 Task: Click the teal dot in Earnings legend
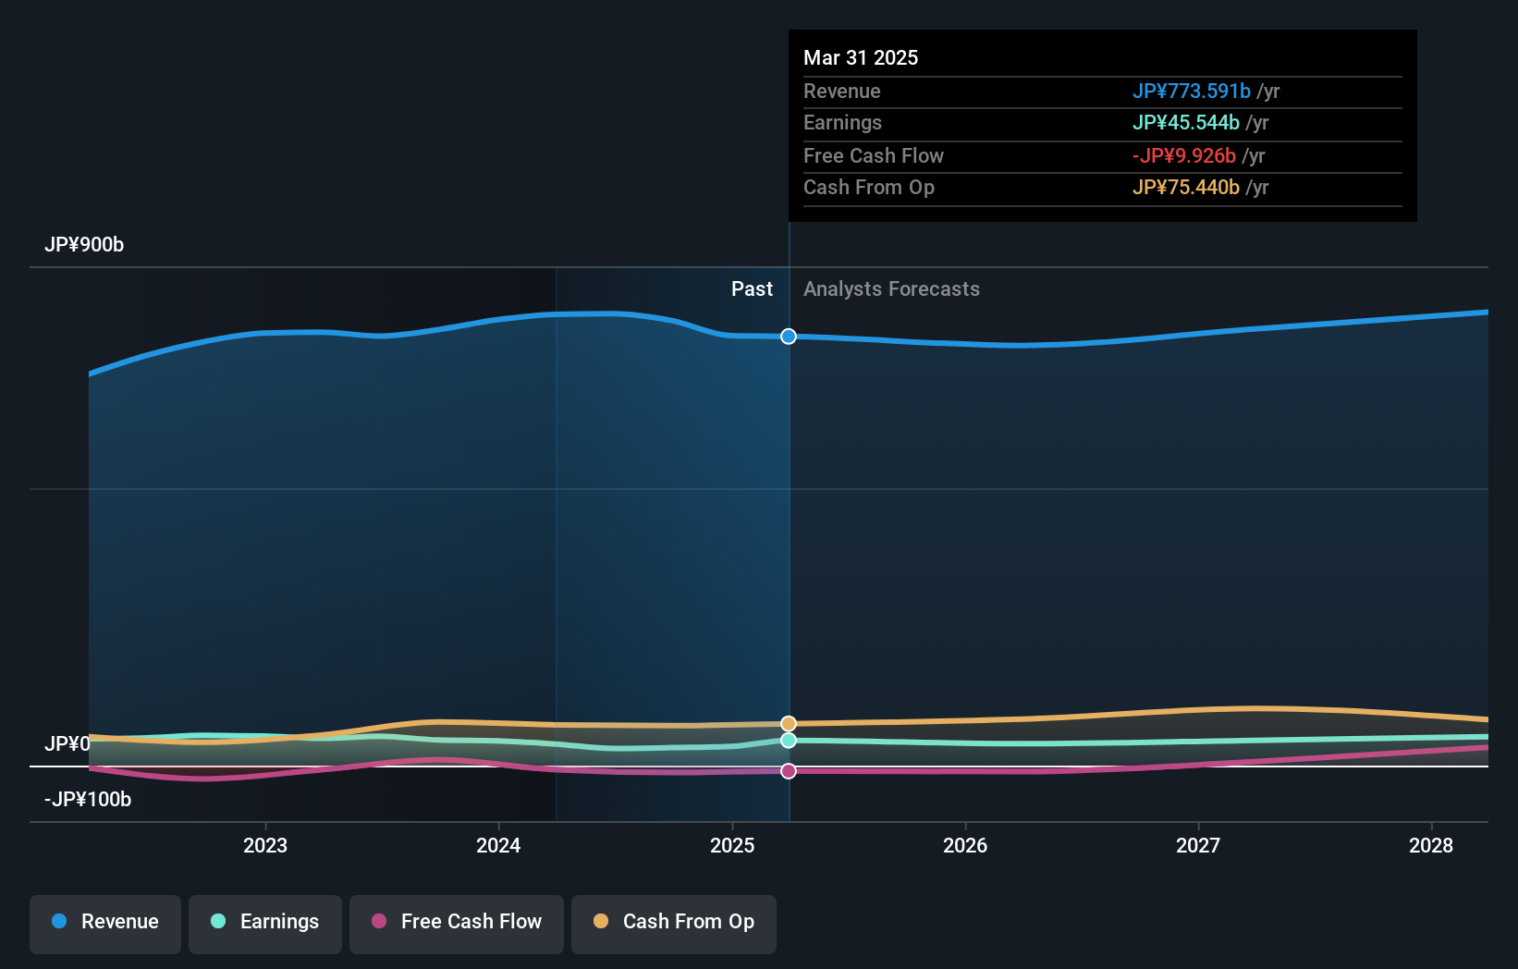(x=218, y=921)
